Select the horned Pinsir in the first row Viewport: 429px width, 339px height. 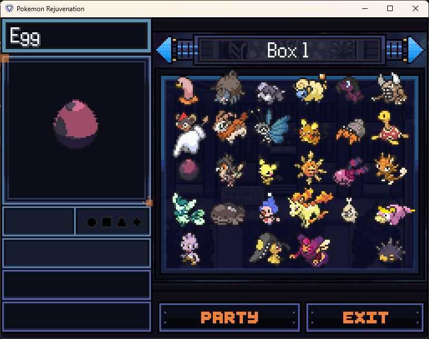tap(389, 89)
